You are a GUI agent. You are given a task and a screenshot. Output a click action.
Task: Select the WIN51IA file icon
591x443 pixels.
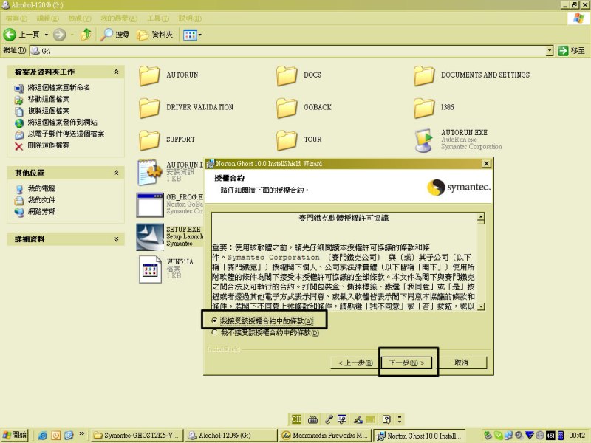point(150,269)
